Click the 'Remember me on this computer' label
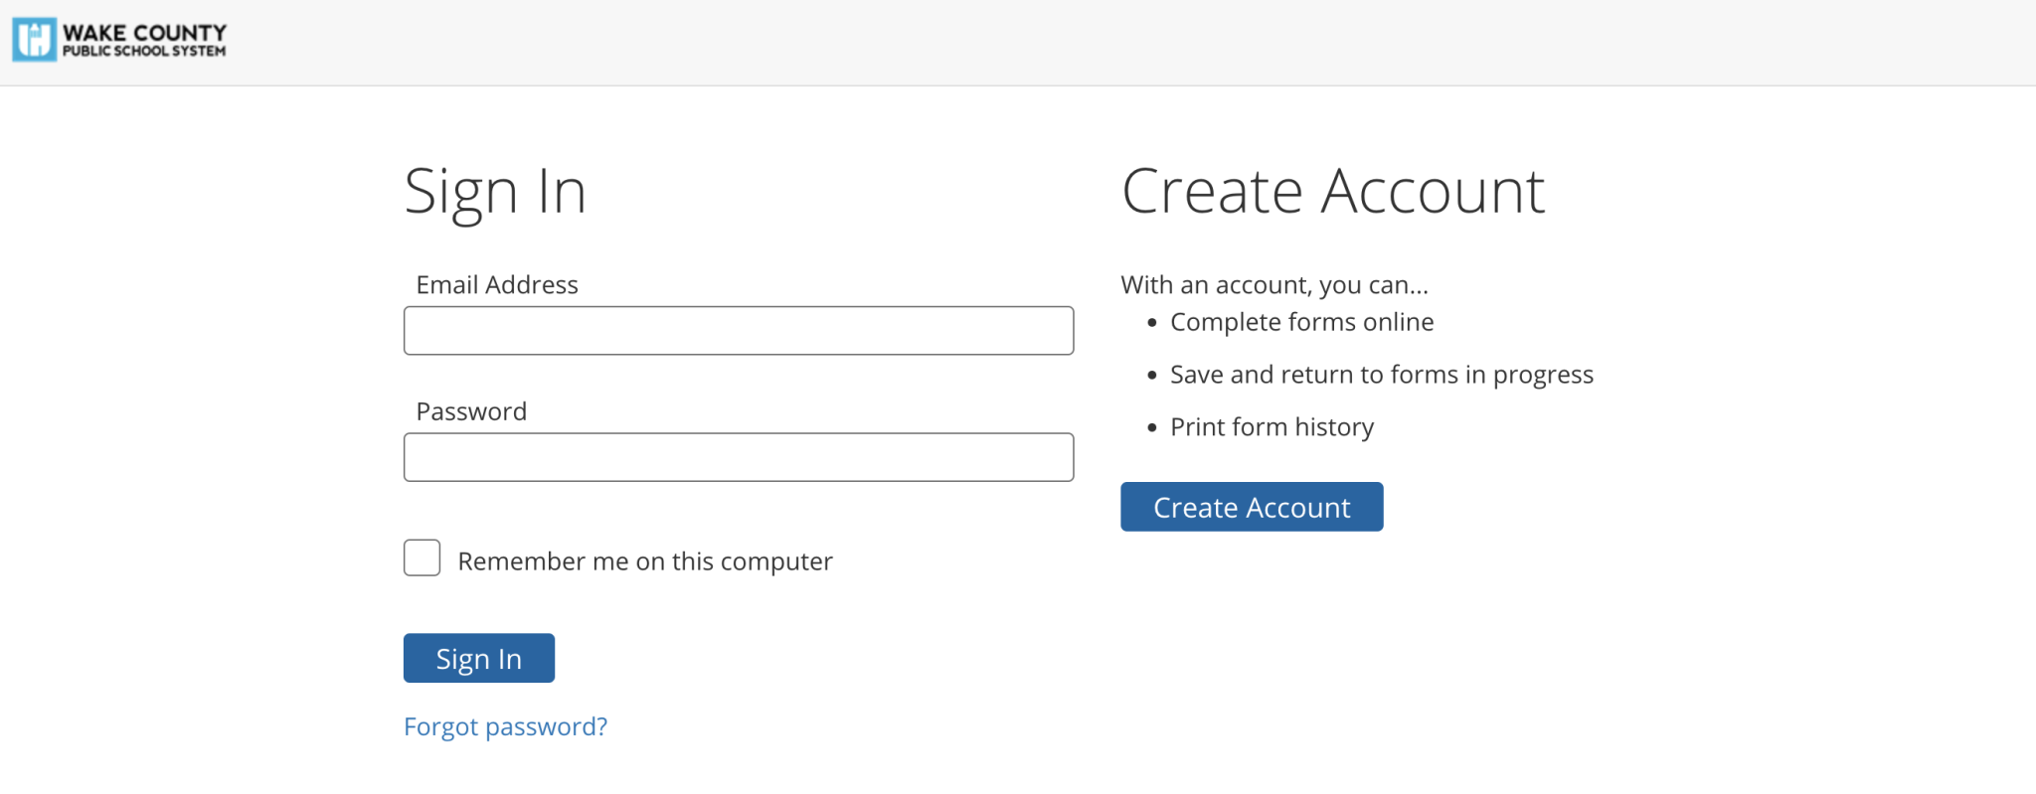Screen dimensions: 2036x794 coord(644,561)
